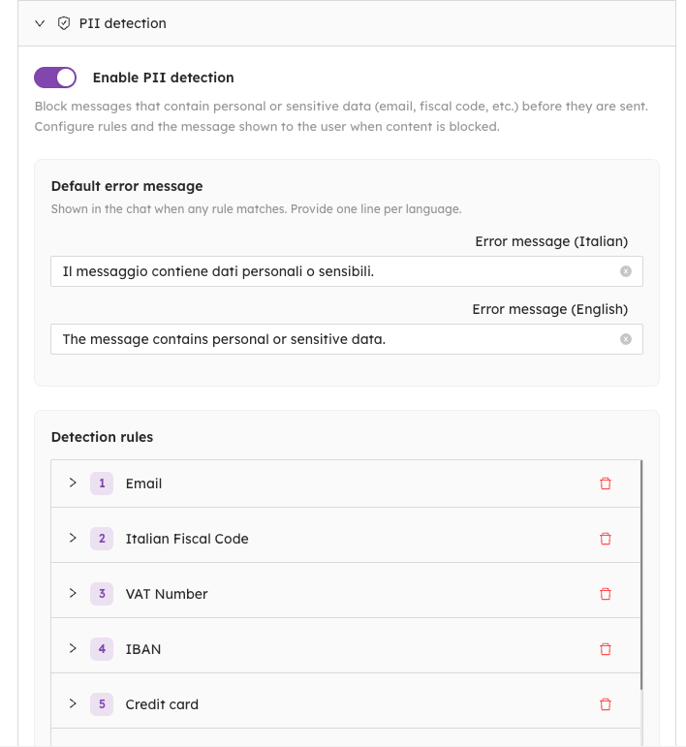Image resolution: width=686 pixels, height=747 pixels.
Task: Delete the IBAN detection rule
Action: coord(606,649)
